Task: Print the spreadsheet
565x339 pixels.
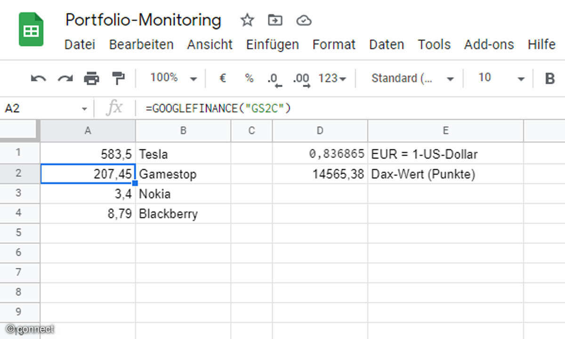Action: (x=91, y=78)
